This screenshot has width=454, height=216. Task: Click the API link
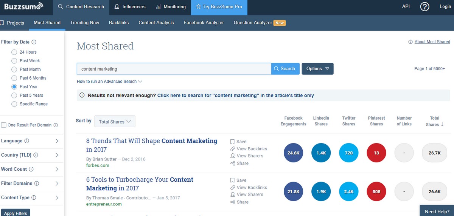406,7
